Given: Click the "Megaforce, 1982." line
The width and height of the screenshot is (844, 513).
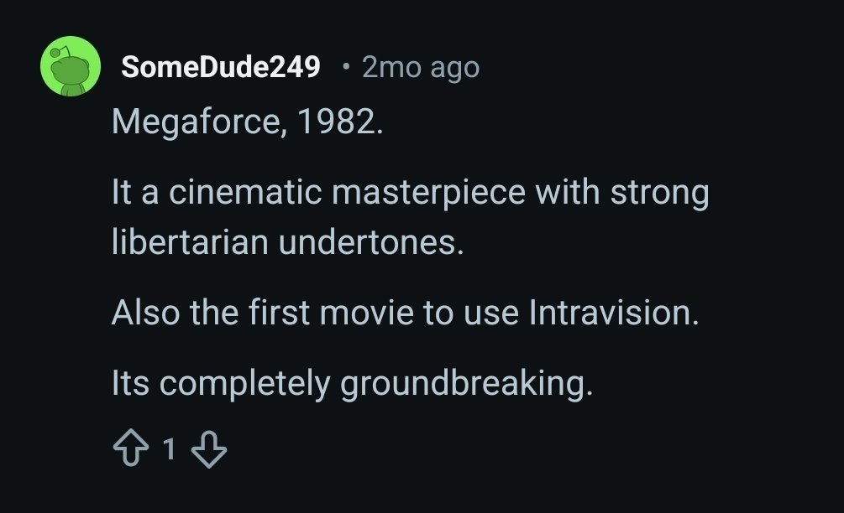Looking at the screenshot, I should [x=247, y=122].
